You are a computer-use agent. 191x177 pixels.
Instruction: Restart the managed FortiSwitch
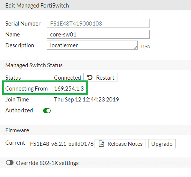click(x=100, y=77)
